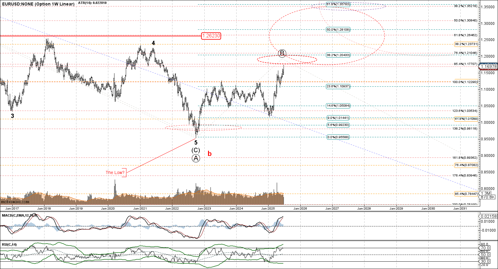Image resolution: width=498 pixels, height=269 pixels.
Task: Click the orange 76.4%(0.87082) retracement label
Action: pyautogui.click(x=466, y=165)
